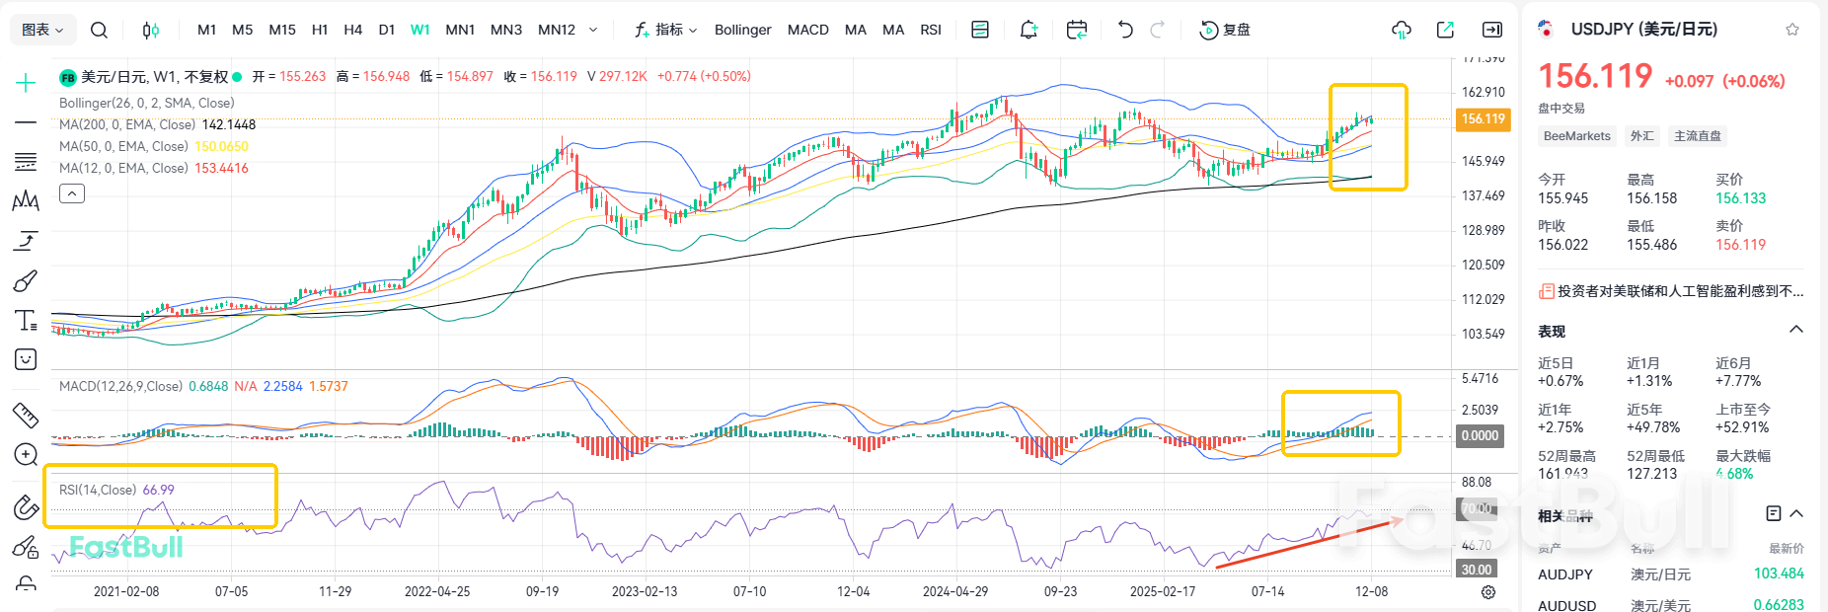Click the undo arrow in toolbar
The height and width of the screenshot is (612, 1828).
click(1125, 30)
